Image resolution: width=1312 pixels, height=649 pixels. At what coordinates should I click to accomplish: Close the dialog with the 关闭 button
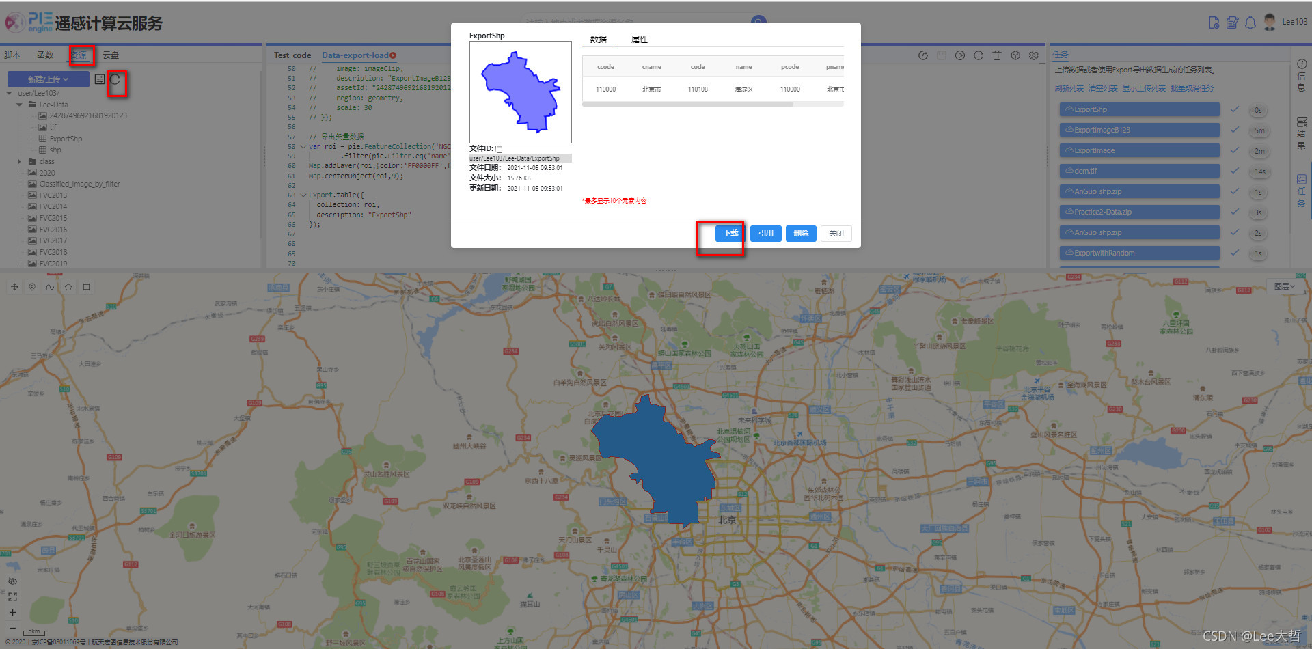[836, 233]
